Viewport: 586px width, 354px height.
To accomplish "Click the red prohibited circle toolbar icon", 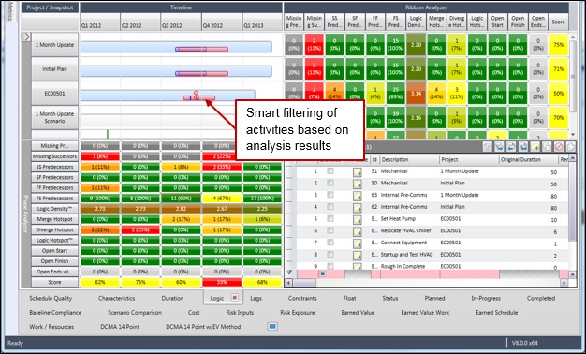I will click(559, 147).
